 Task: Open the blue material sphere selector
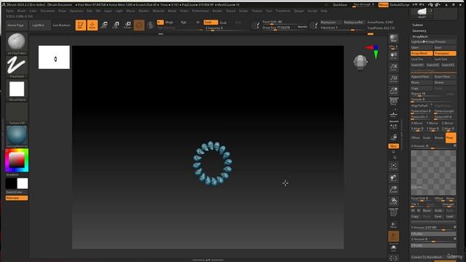click(17, 137)
